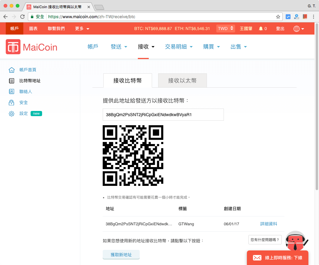Expand the 購買 dropdown

(x=211, y=47)
